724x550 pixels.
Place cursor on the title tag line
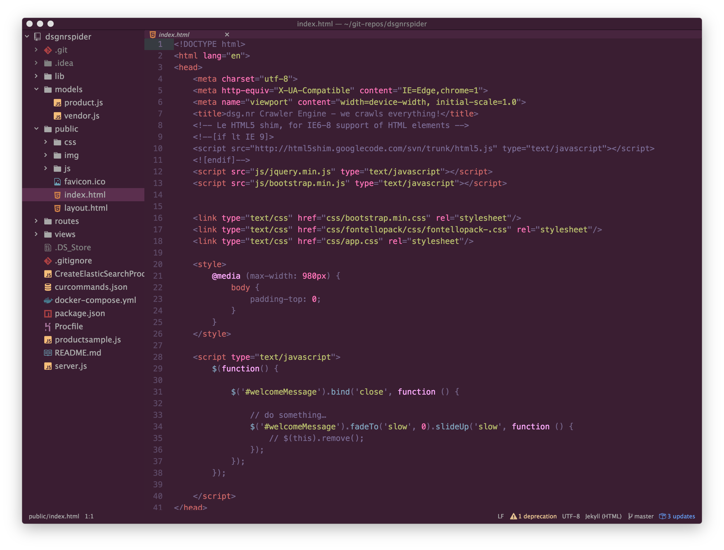pos(335,114)
